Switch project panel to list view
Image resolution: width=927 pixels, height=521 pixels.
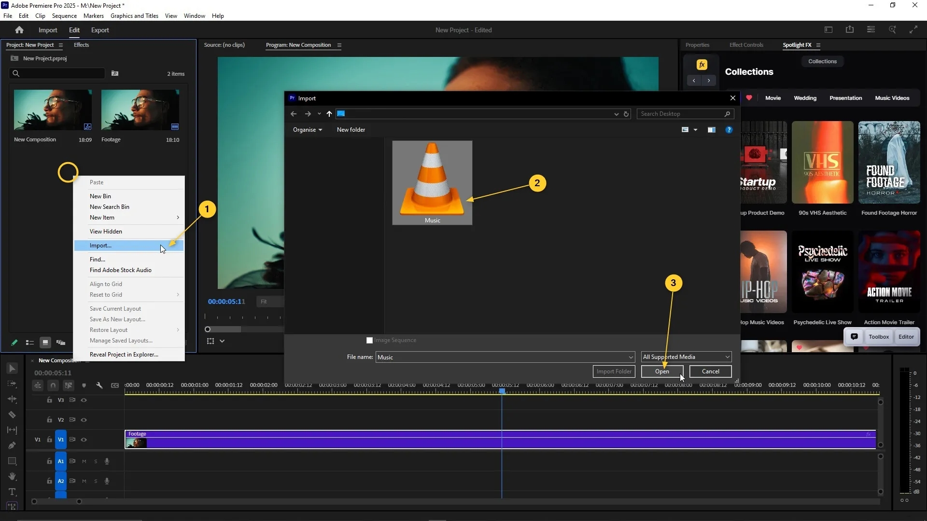click(30, 343)
